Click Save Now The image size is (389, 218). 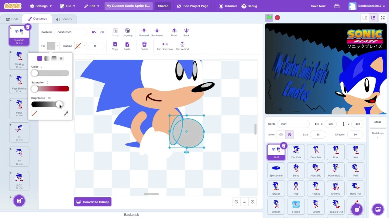(318, 6)
